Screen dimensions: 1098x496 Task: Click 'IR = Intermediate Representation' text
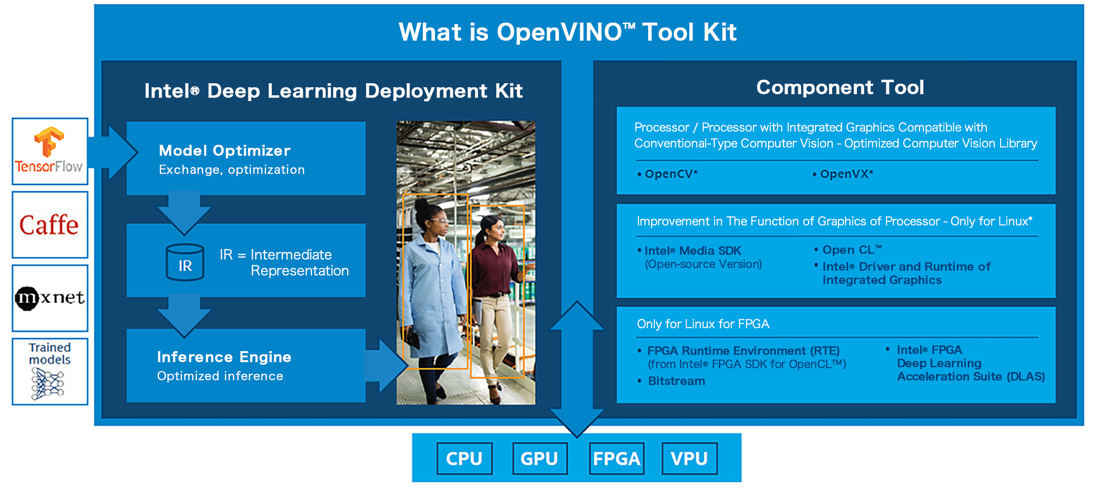tap(284, 263)
